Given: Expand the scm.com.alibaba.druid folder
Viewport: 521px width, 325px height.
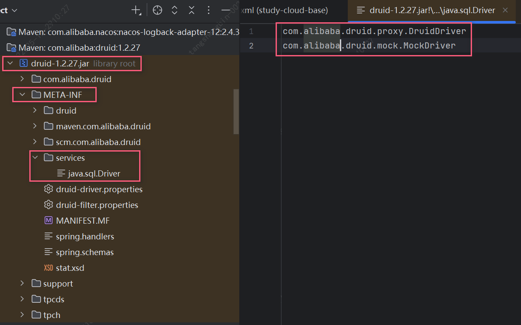Looking at the screenshot, I should click(x=35, y=142).
